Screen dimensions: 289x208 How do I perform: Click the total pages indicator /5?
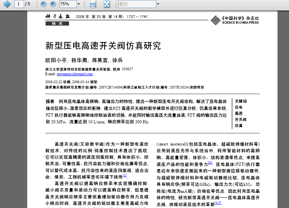(28, 4)
